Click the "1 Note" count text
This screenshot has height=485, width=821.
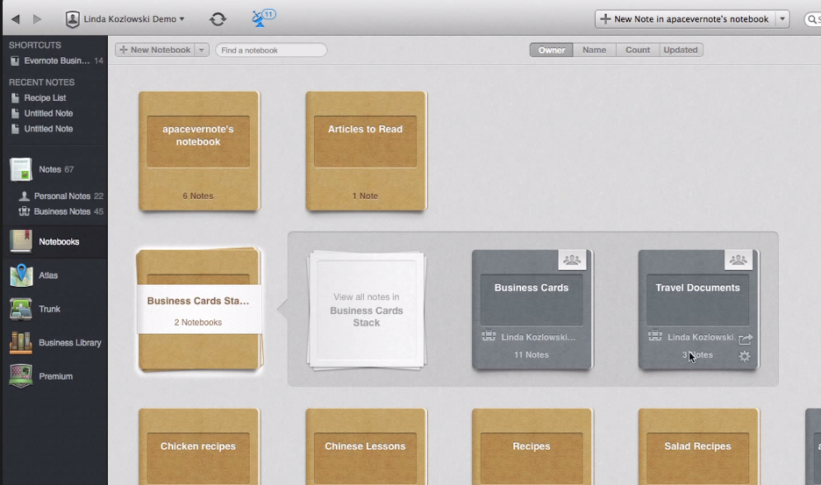(x=365, y=196)
